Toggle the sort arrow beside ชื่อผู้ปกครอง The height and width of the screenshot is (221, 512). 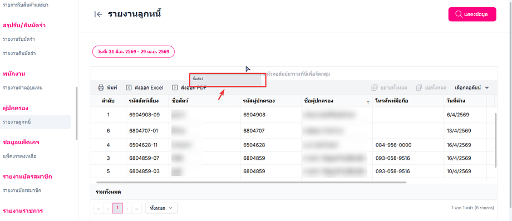point(368,102)
